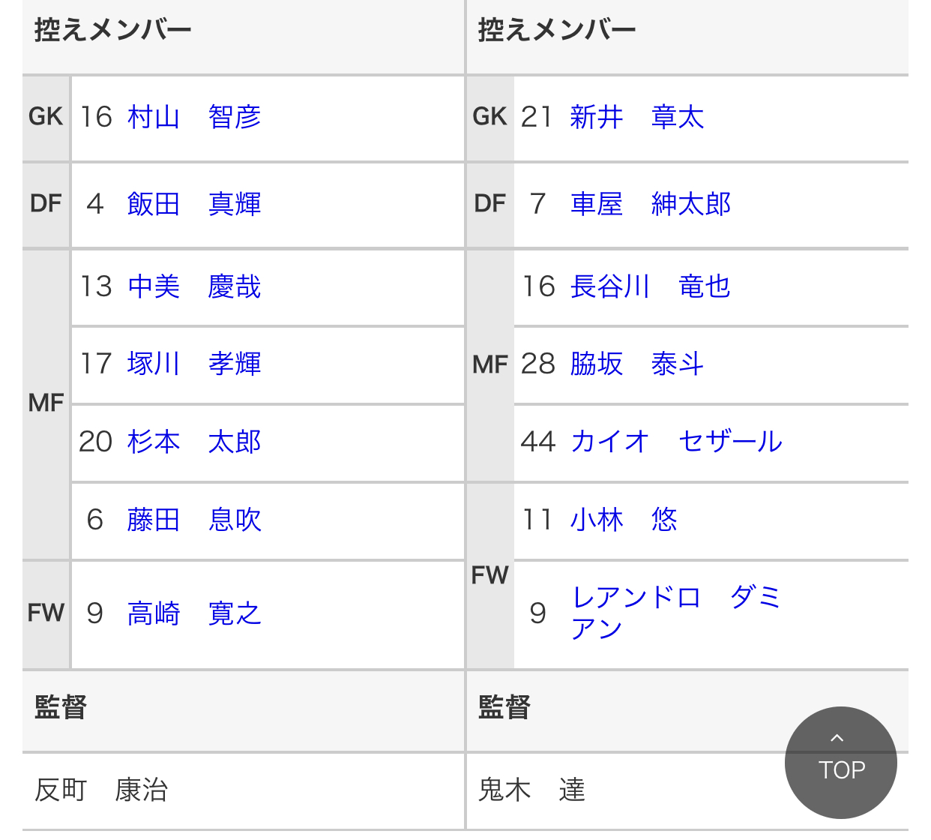This screenshot has height=840, width=931.
Task: Click manager name 鬼木 達
Action: pos(531,790)
